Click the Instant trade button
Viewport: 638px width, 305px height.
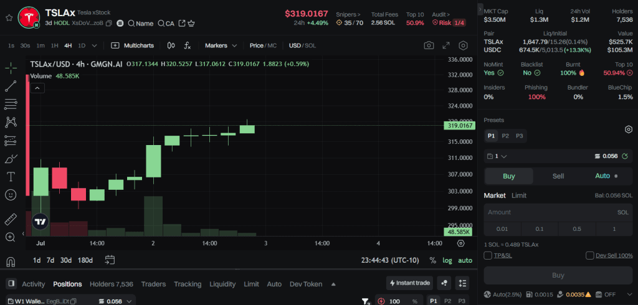click(409, 283)
